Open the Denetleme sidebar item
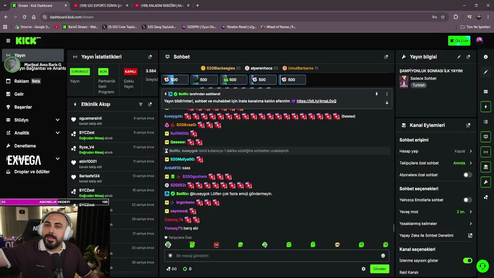This screenshot has height=278, width=494. [33, 146]
